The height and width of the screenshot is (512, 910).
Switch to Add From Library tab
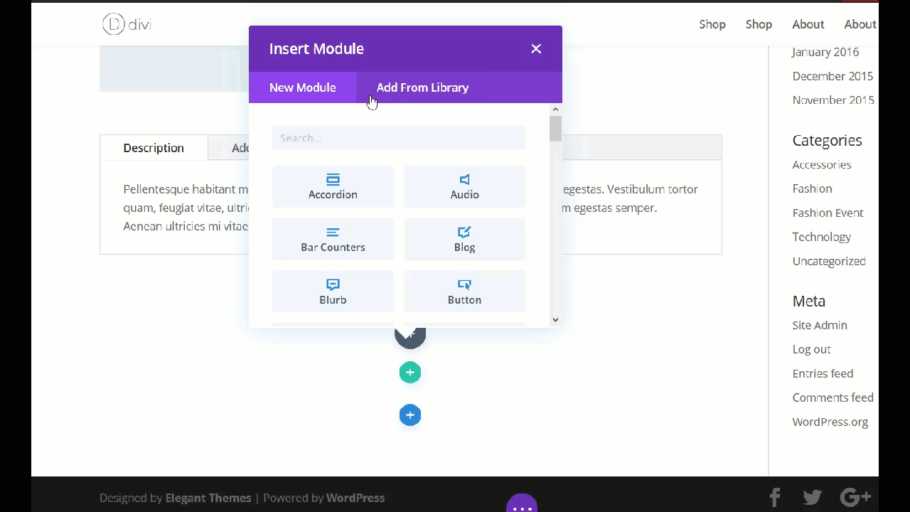click(x=422, y=87)
